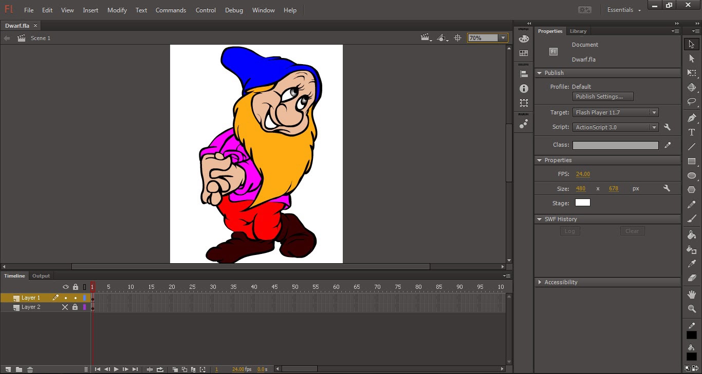Image resolution: width=702 pixels, height=374 pixels.
Task: Open the Modify menu
Action: [117, 10]
